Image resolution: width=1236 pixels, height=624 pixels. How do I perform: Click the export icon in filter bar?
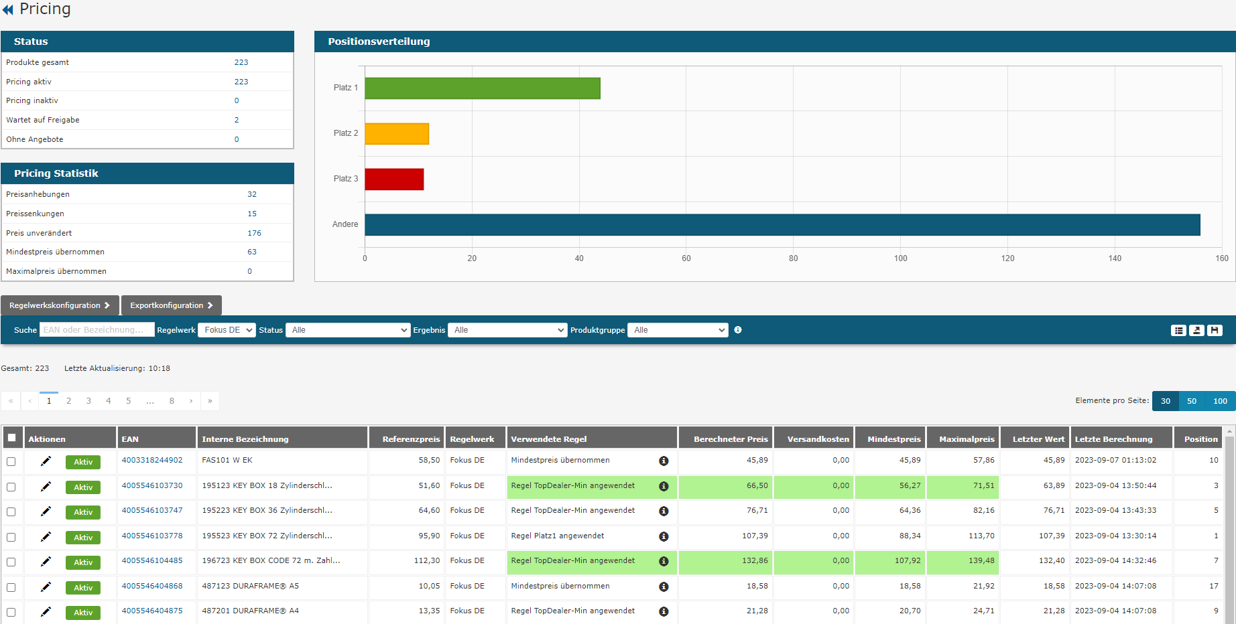click(x=1196, y=330)
